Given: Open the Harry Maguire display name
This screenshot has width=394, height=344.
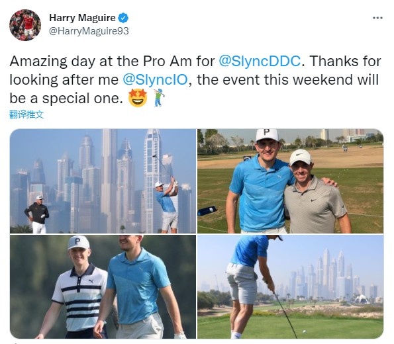Looking at the screenshot, I should tap(82, 18).
